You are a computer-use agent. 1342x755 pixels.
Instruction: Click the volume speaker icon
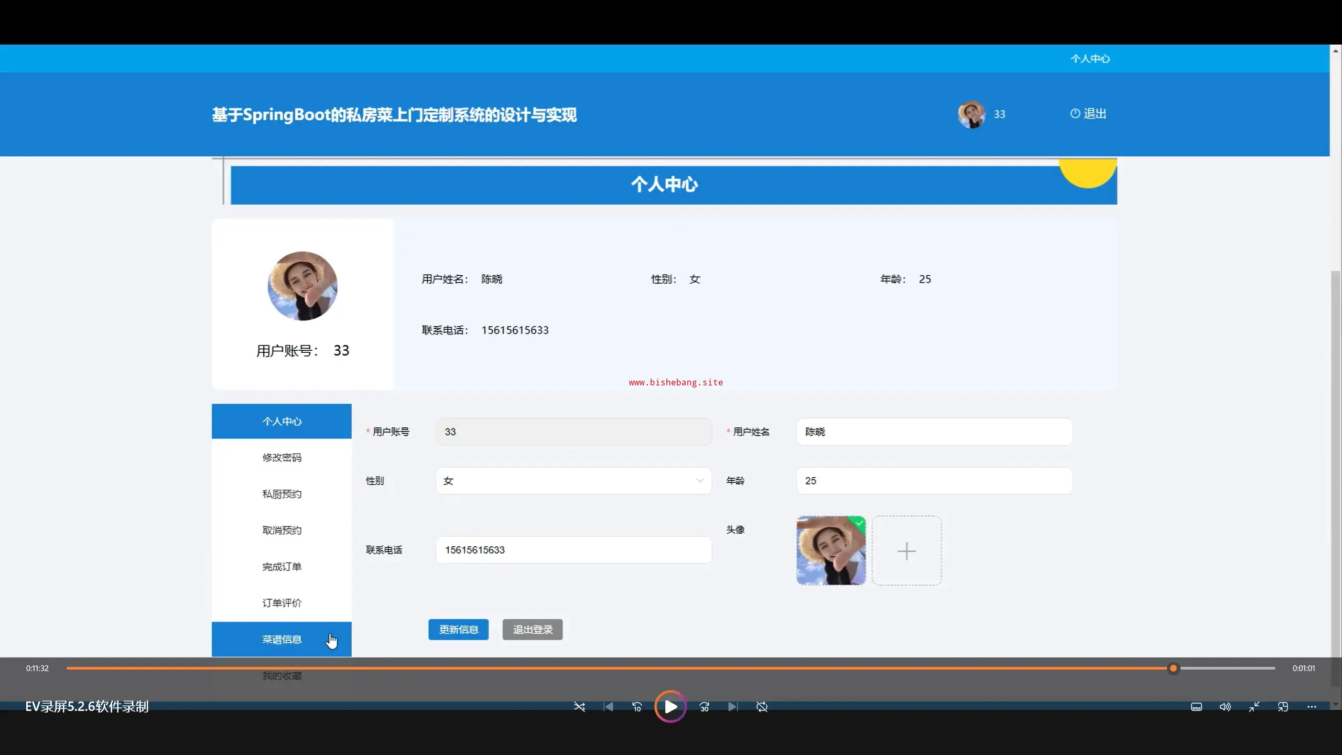[x=1225, y=707]
